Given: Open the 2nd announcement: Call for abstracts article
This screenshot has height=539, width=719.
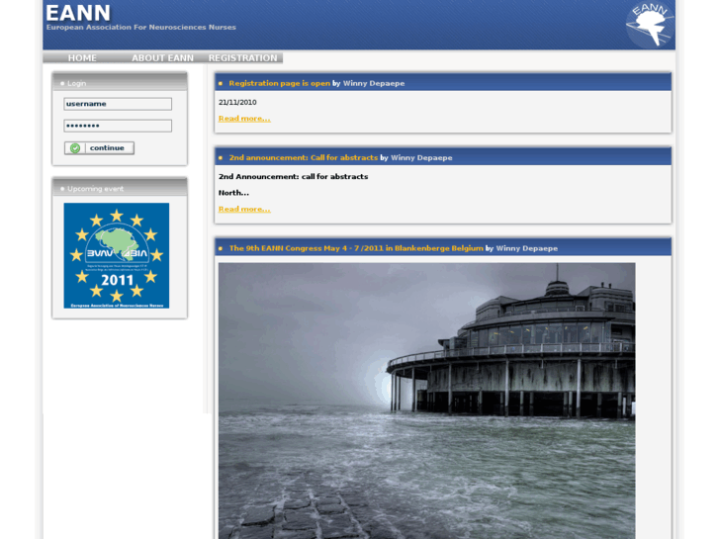Looking at the screenshot, I should (x=303, y=158).
